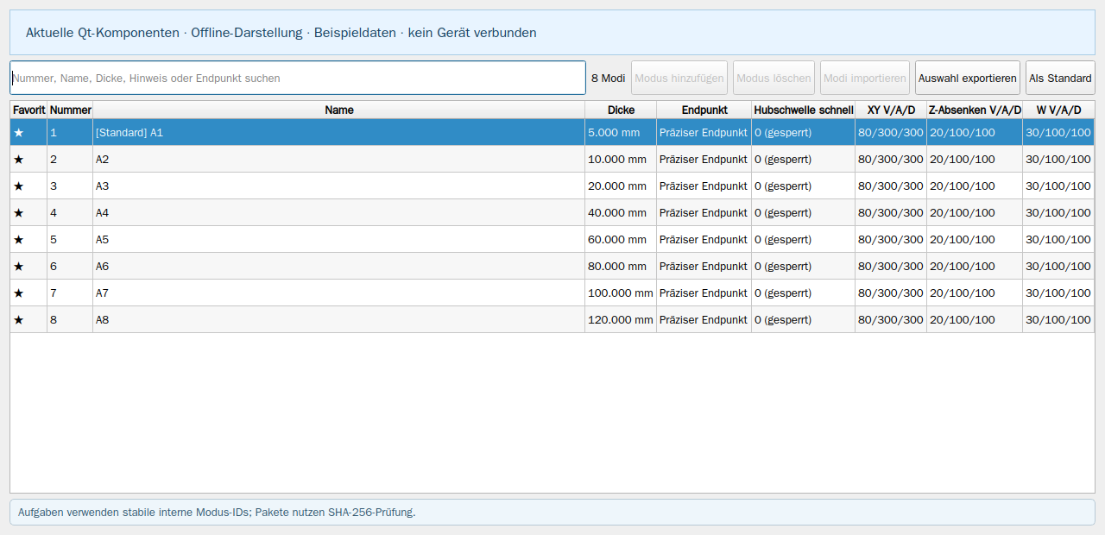This screenshot has height=535, width=1105.
Task: Click the '10.000 mm' thickness cell
Action: point(621,160)
